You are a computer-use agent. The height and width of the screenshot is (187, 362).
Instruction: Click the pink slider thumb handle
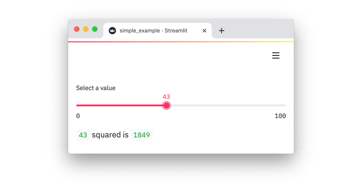(x=167, y=105)
